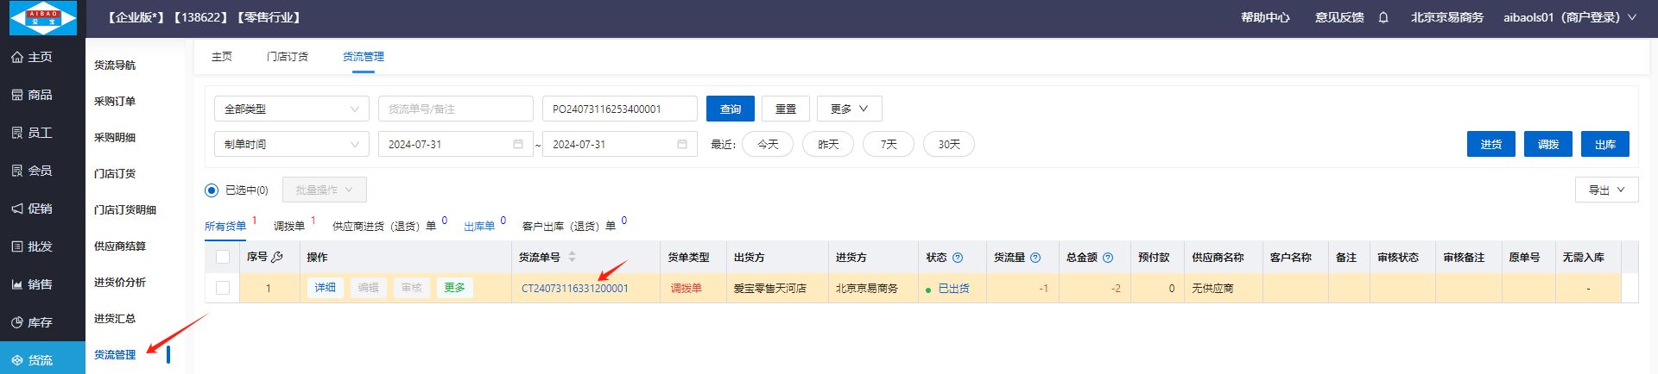Open calendar icon in start date field
The height and width of the screenshot is (374, 1658).
pos(518,144)
